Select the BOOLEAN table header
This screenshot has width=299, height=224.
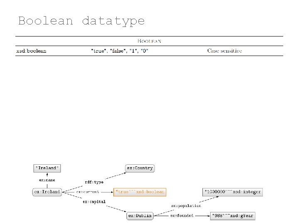click(149, 41)
